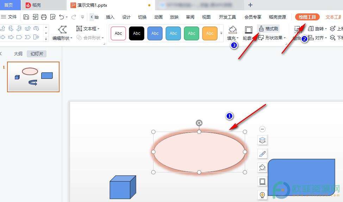This screenshot has height=202, width=343.
Task: Apply the blue Abc shape style
Action: click(x=155, y=33)
